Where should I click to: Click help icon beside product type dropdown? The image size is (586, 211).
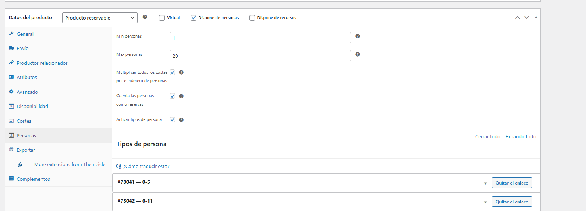[145, 17]
